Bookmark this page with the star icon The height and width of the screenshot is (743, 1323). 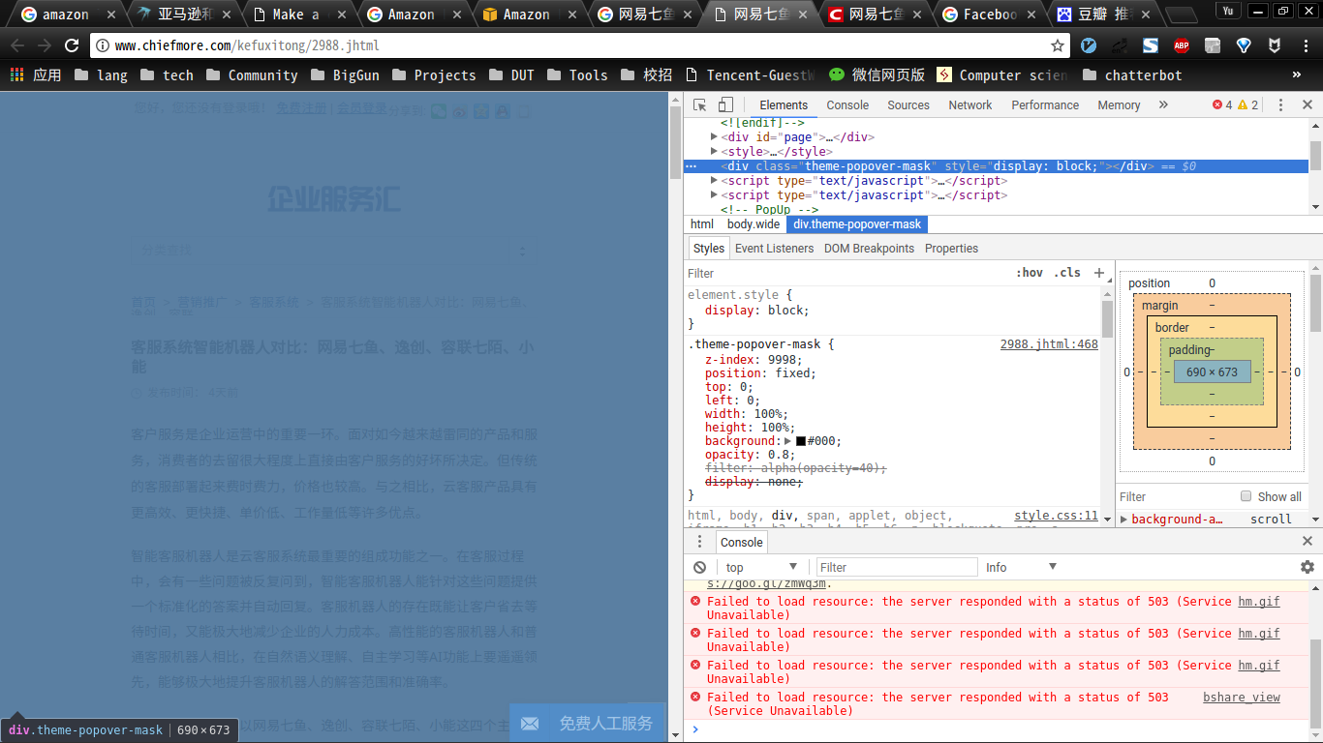pos(1058,45)
